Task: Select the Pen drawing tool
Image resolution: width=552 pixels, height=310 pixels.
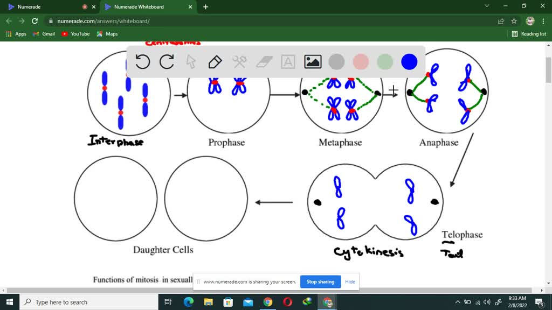Action: tap(215, 62)
